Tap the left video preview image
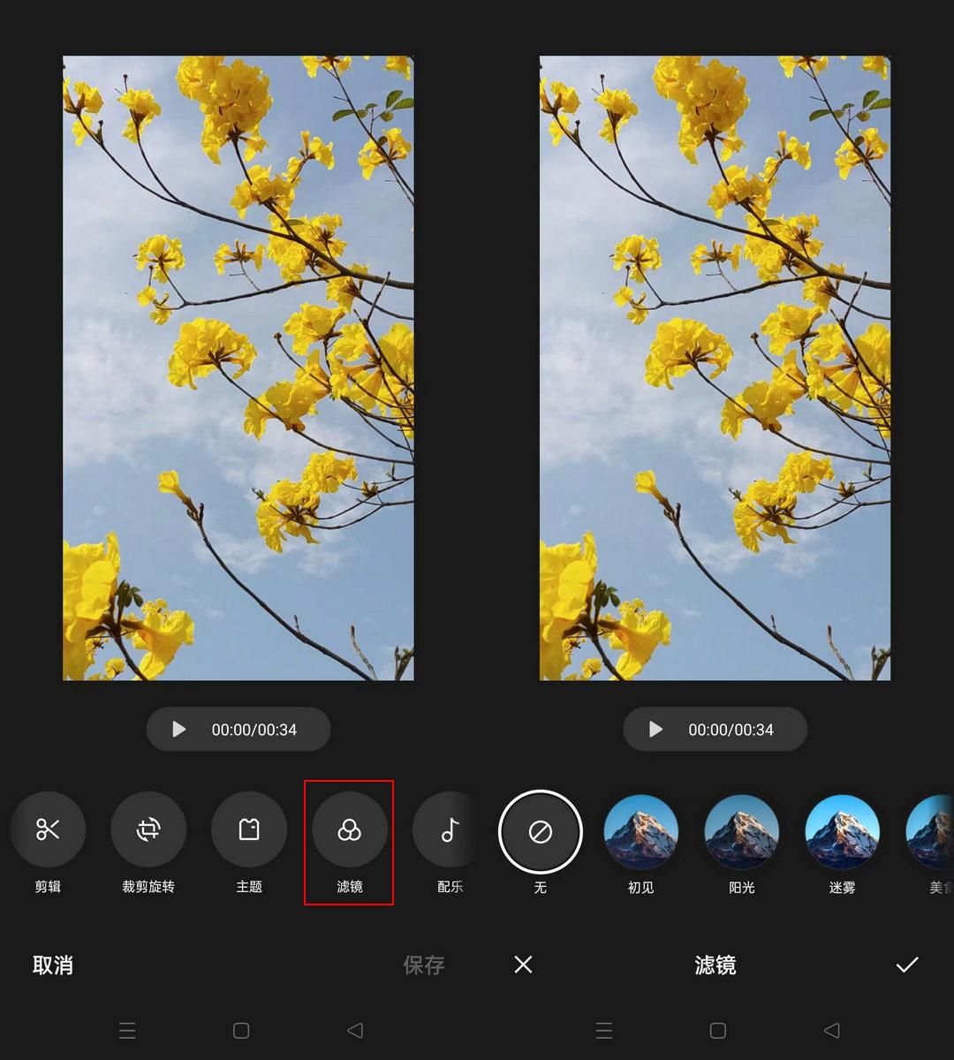Image resolution: width=954 pixels, height=1060 pixels. pos(238,368)
